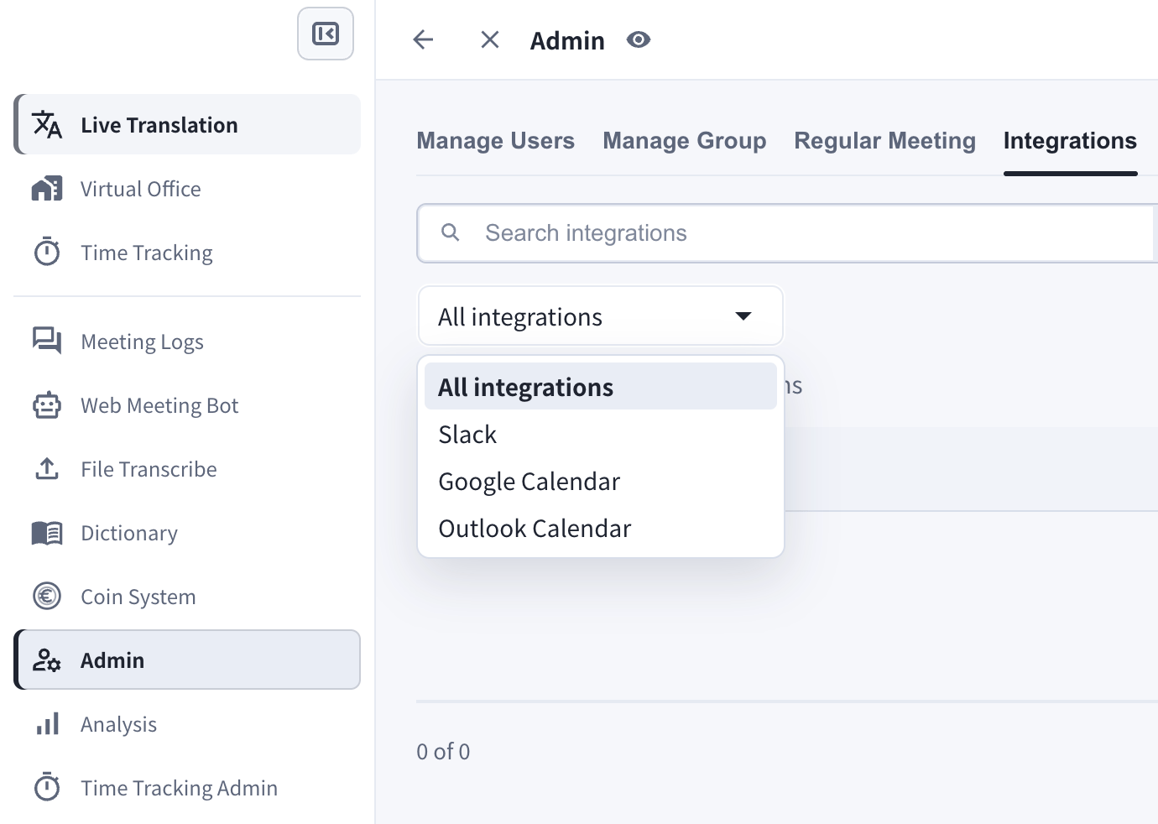
Task: Toggle the eye icon beside Admin
Action: click(x=639, y=39)
